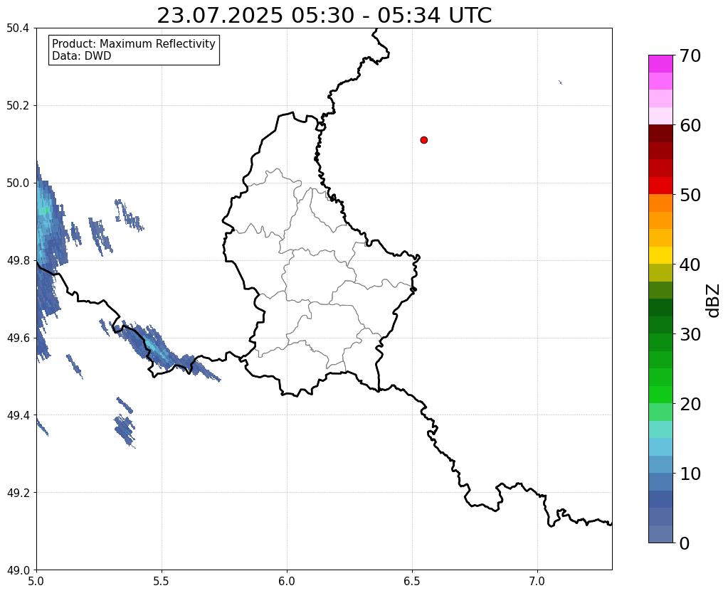Click the 49.4 latitude axis label

[18, 415]
